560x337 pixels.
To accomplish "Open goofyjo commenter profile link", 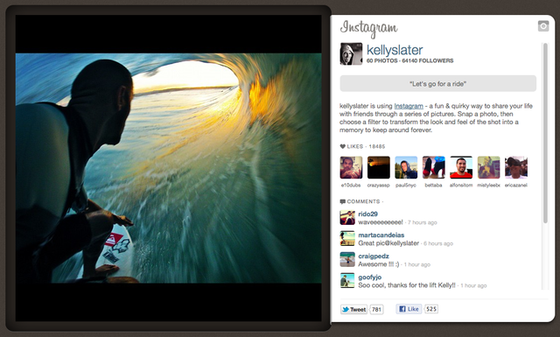I will (x=369, y=277).
